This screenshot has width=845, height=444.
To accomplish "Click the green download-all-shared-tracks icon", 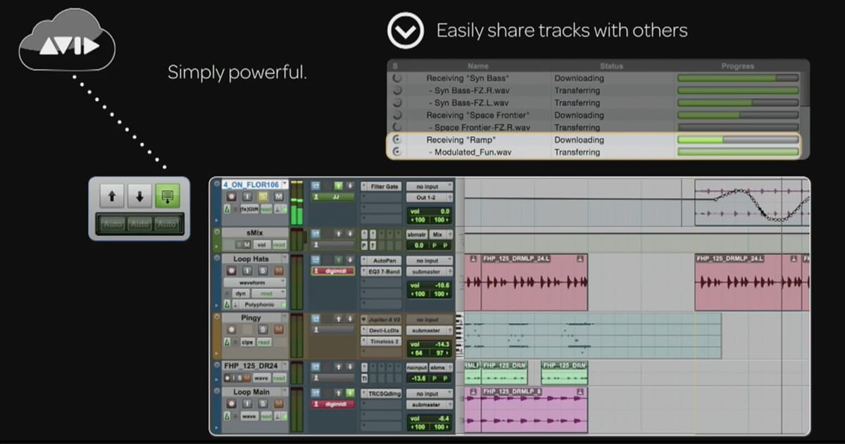I will pyautogui.click(x=167, y=197).
